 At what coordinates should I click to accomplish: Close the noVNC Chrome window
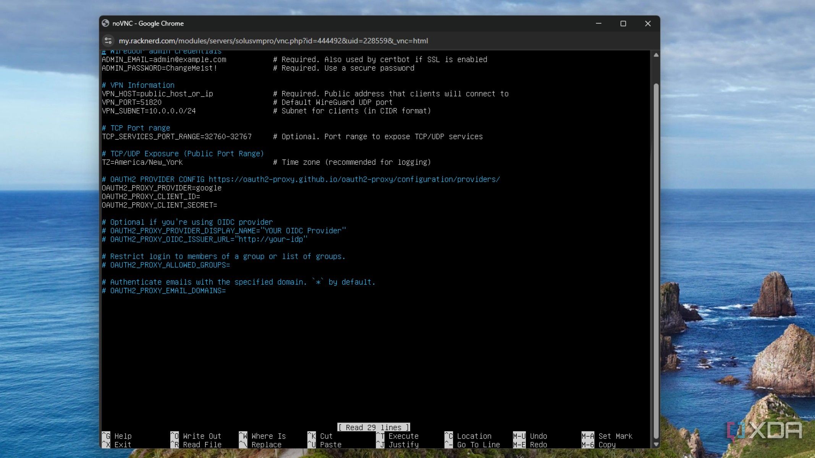coord(648,23)
